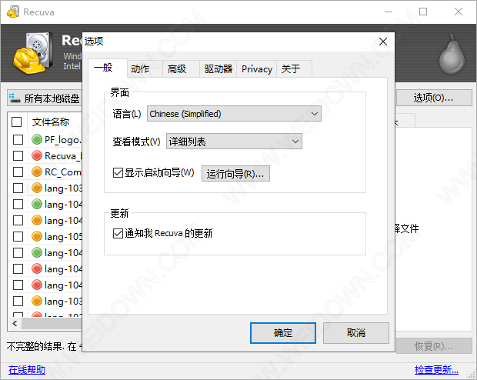This screenshot has width=477, height=380.
Task: Maximize the Recuva window
Action: pos(423,12)
